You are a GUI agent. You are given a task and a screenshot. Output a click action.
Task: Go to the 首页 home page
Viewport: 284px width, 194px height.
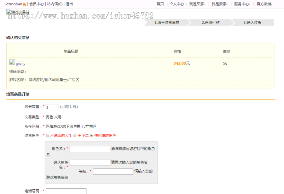[160, 4]
